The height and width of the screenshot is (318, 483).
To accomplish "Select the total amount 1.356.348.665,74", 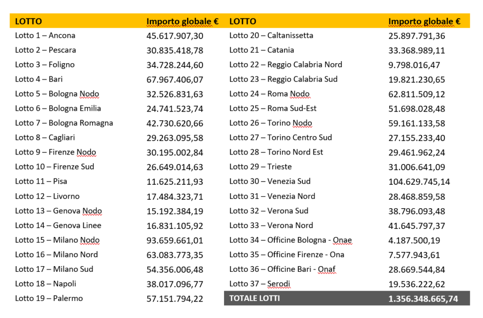I will tap(423, 299).
